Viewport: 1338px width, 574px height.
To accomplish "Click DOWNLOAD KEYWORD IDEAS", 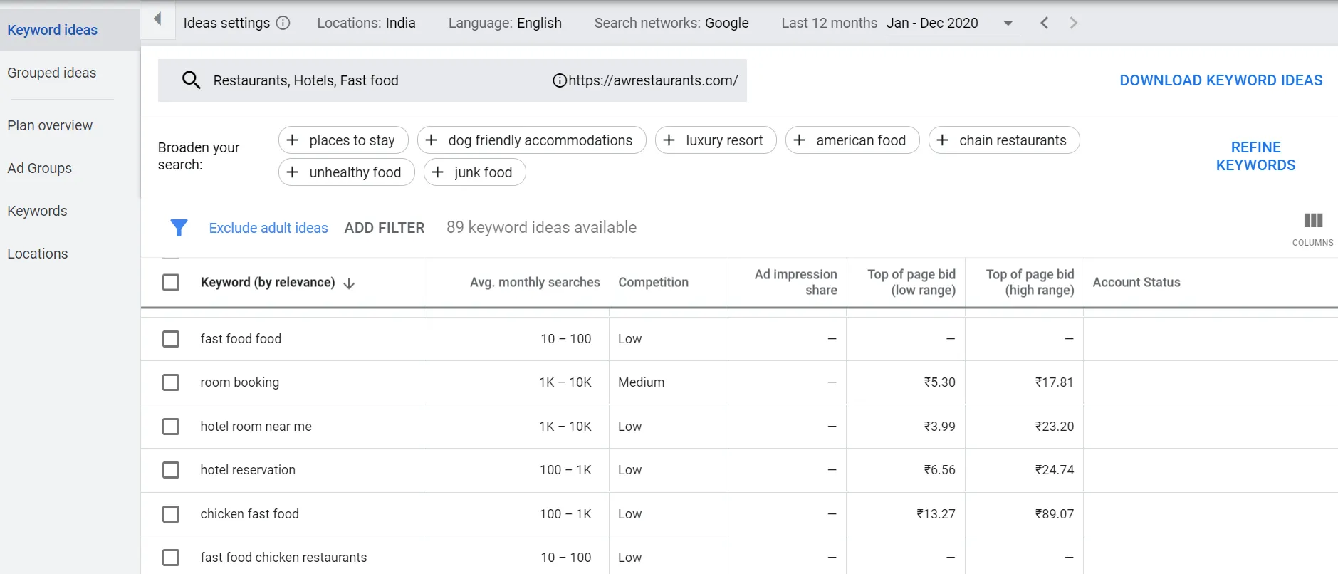I will coord(1221,80).
